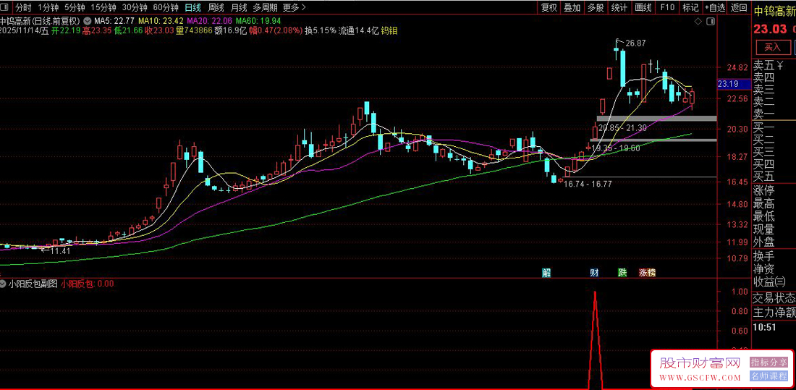This screenshot has width=796, height=390.
Task: Click the 交易状态 label
Action: [x=774, y=298]
